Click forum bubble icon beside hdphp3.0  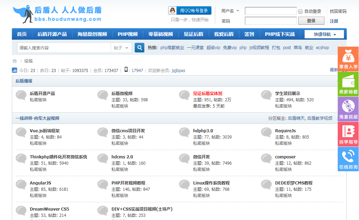[x=184, y=132]
